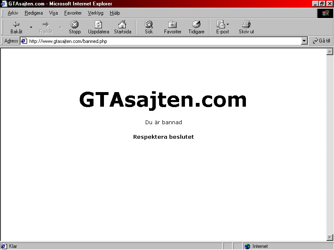The image size is (334, 250).
Task: Click the scrollbar down arrow
Action: (329, 237)
